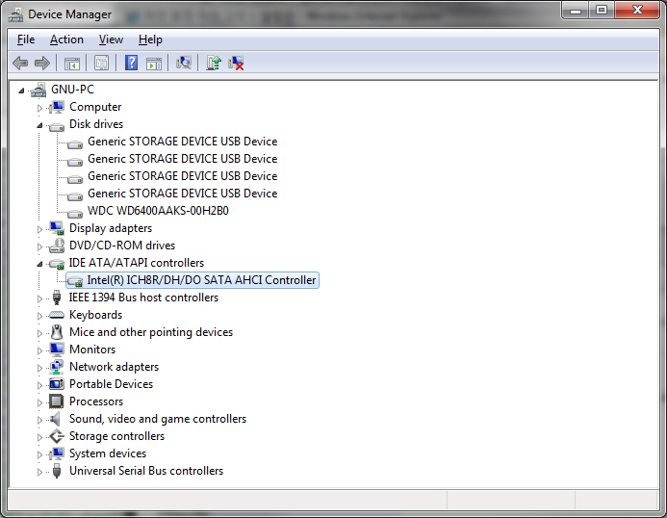Image resolution: width=667 pixels, height=518 pixels.
Task: Click the Device Manager title bar icon
Action: (15, 14)
